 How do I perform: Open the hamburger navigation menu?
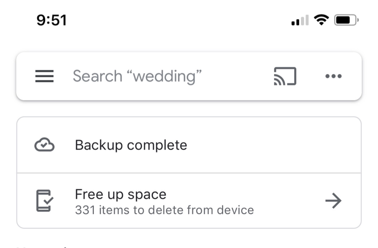44,76
